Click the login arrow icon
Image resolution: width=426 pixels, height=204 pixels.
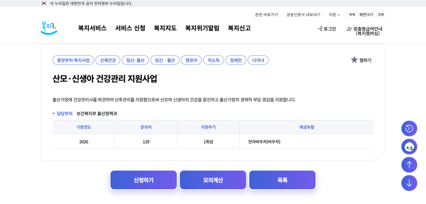tap(320, 29)
